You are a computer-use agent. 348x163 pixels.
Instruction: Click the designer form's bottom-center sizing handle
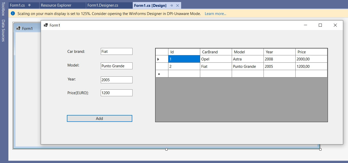pos(166,149)
